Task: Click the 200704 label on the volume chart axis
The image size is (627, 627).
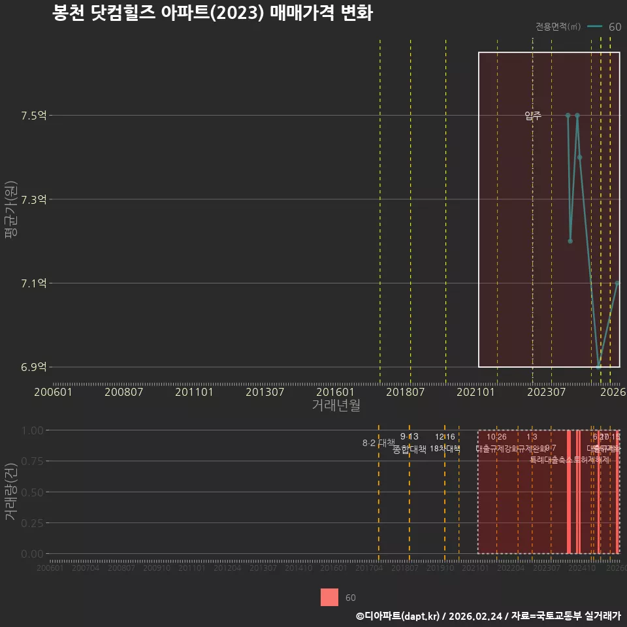Action: click(x=86, y=568)
